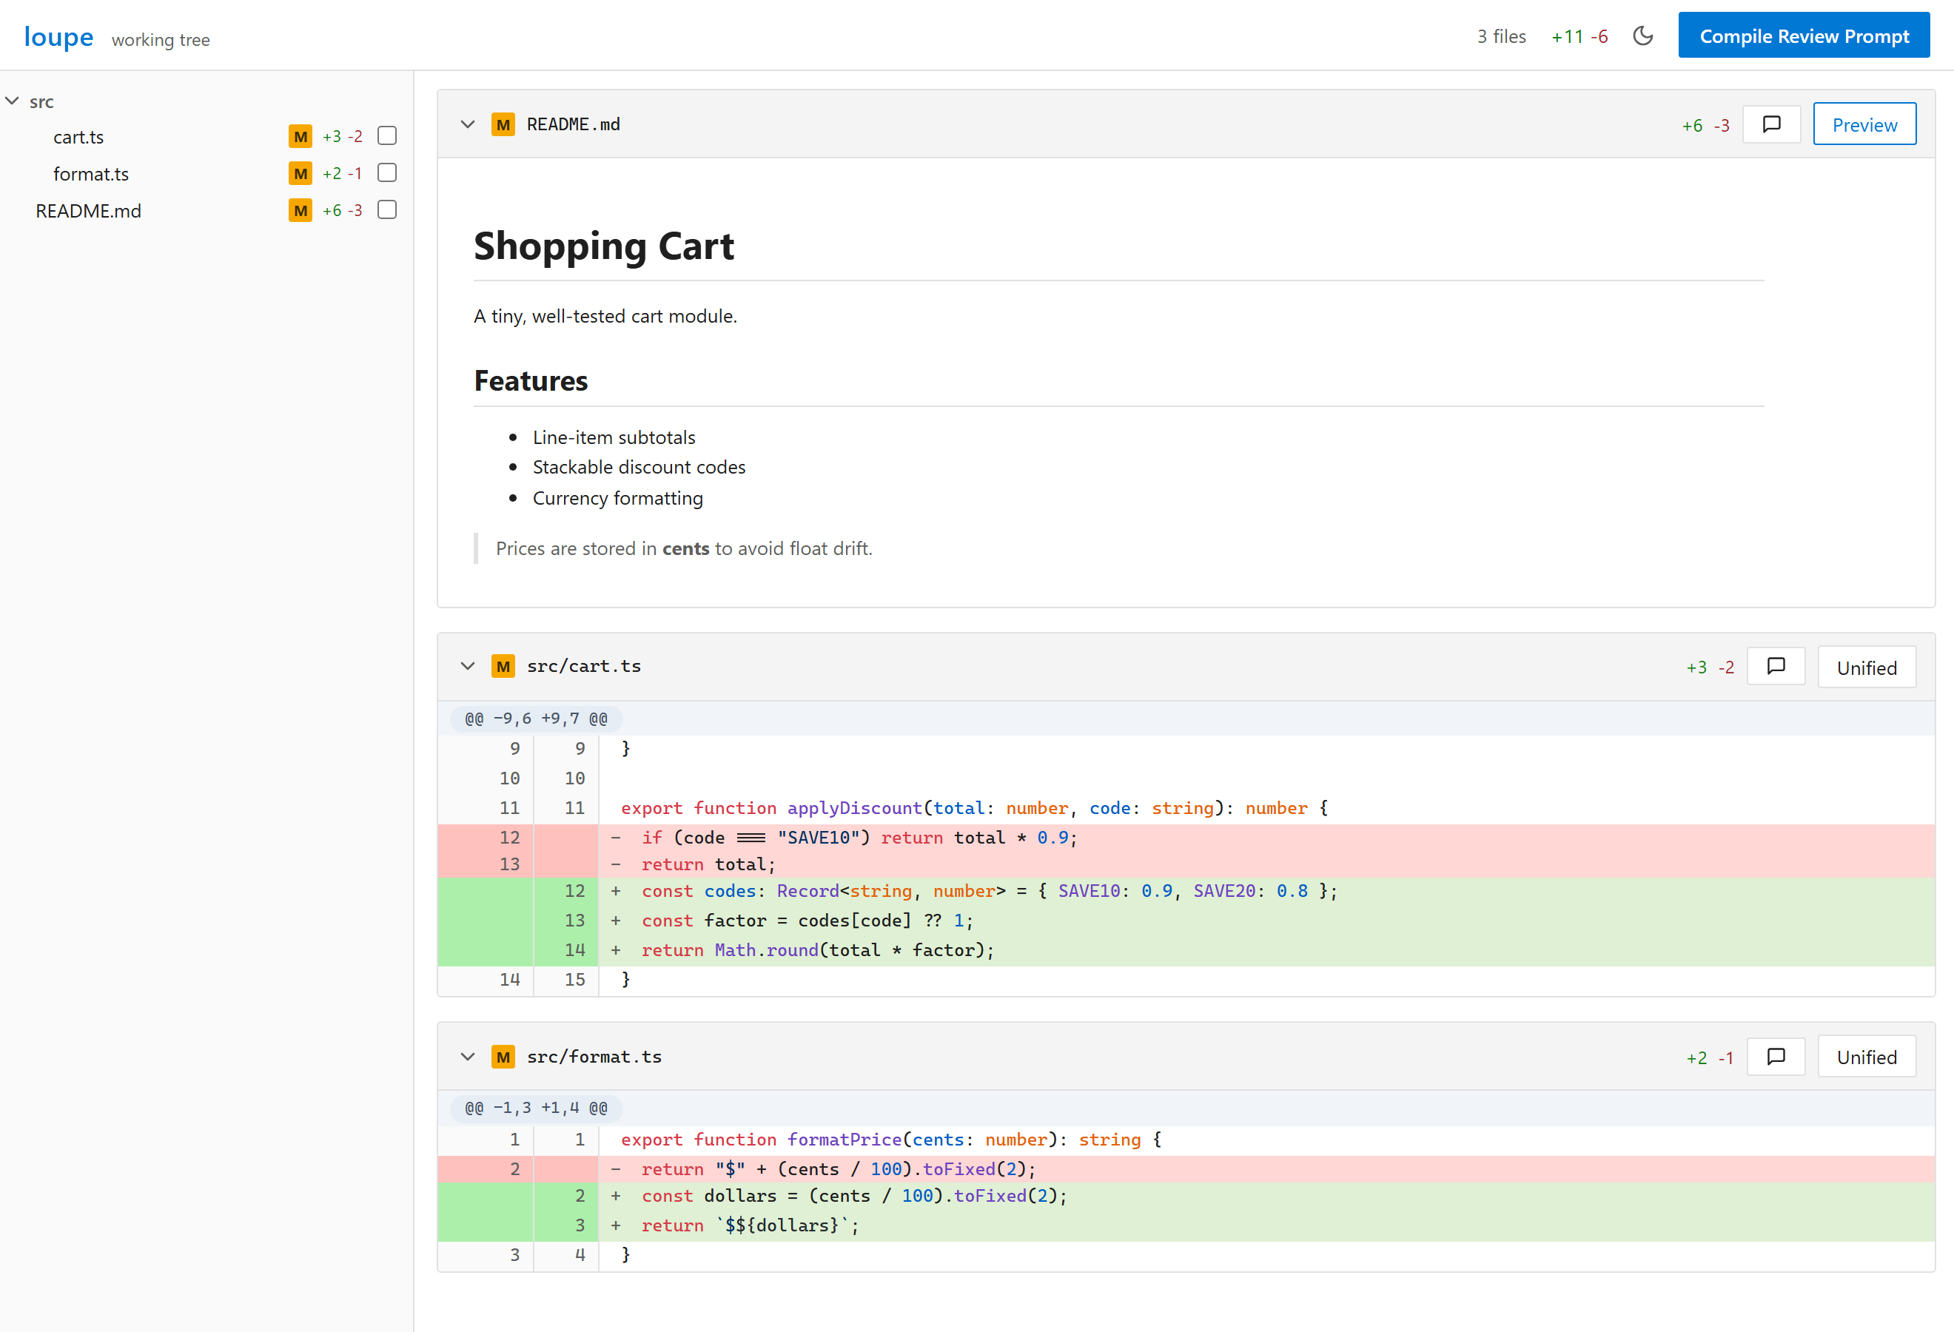Mark cart.ts as reviewed checkbox

tap(387, 135)
